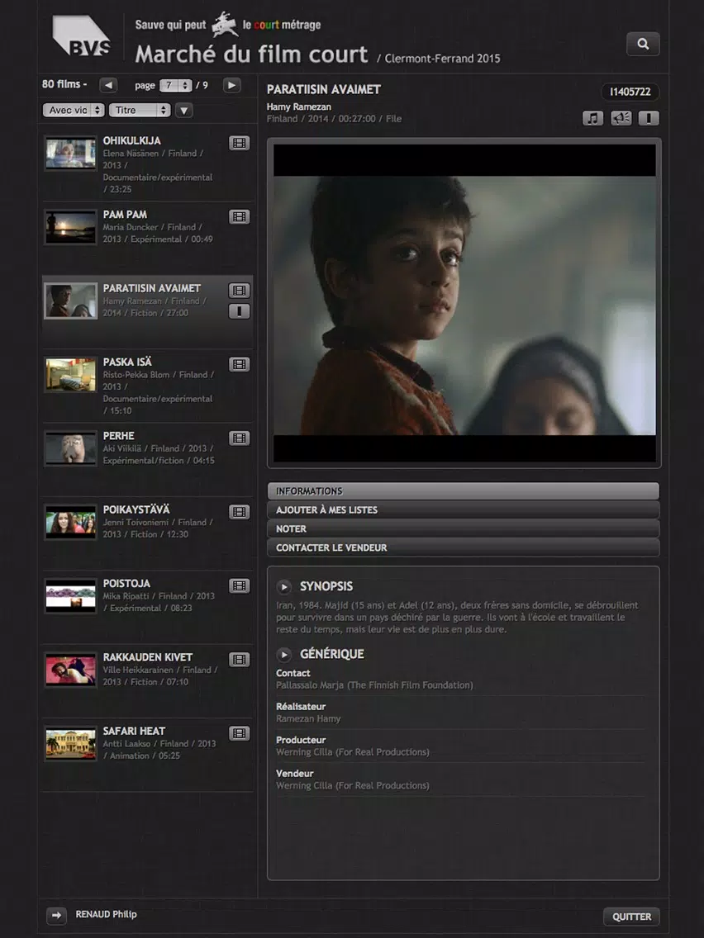Click 'Marché du film court' header title

click(x=251, y=54)
